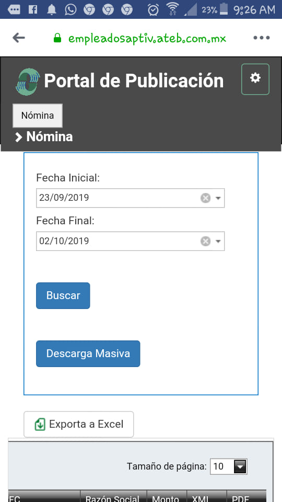Click the Buscar button
This screenshot has width=282, height=502.
(63, 295)
